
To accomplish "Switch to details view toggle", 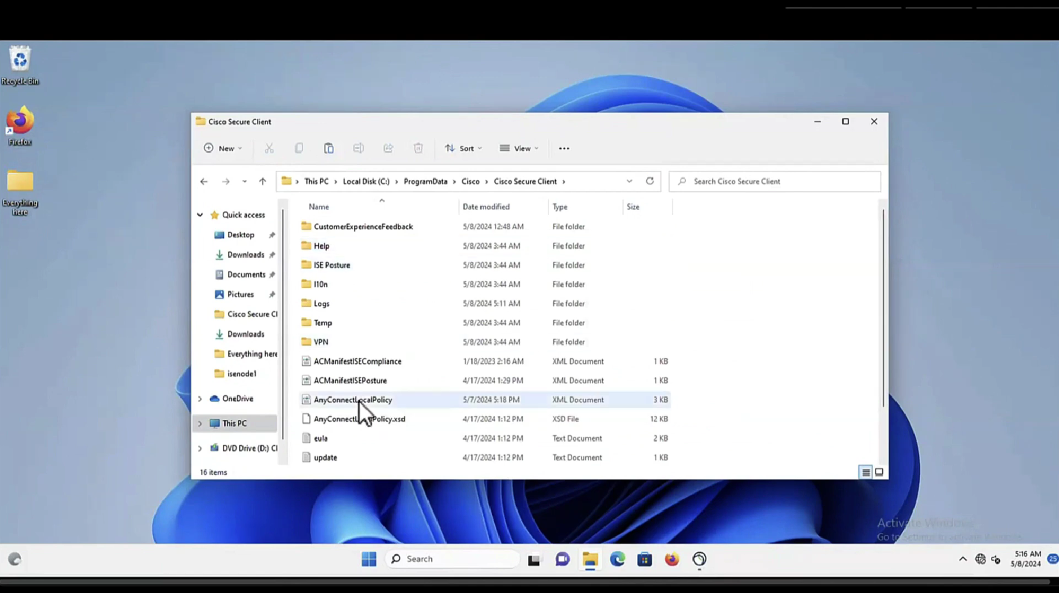I will pyautogui.click(x=865, y=472).
